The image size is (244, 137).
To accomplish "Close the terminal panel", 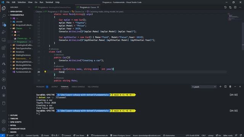I will (240, 87).
